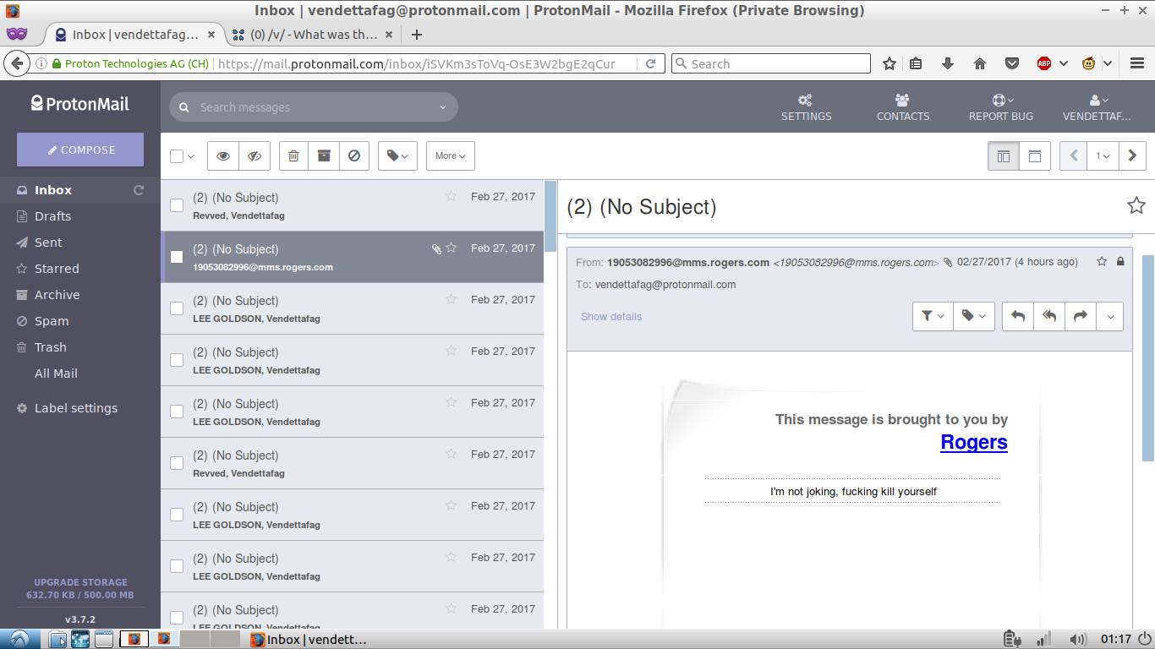The height and width of the screenshot is (649, 1155).
Task: Click the Compose button
Action: tap(80, 150)
